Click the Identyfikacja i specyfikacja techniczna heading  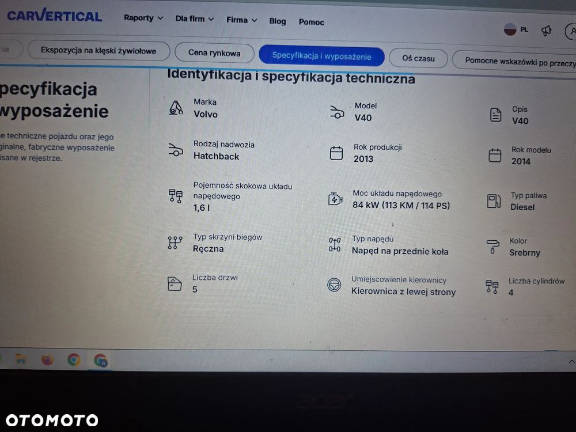(x=291, y=77)
